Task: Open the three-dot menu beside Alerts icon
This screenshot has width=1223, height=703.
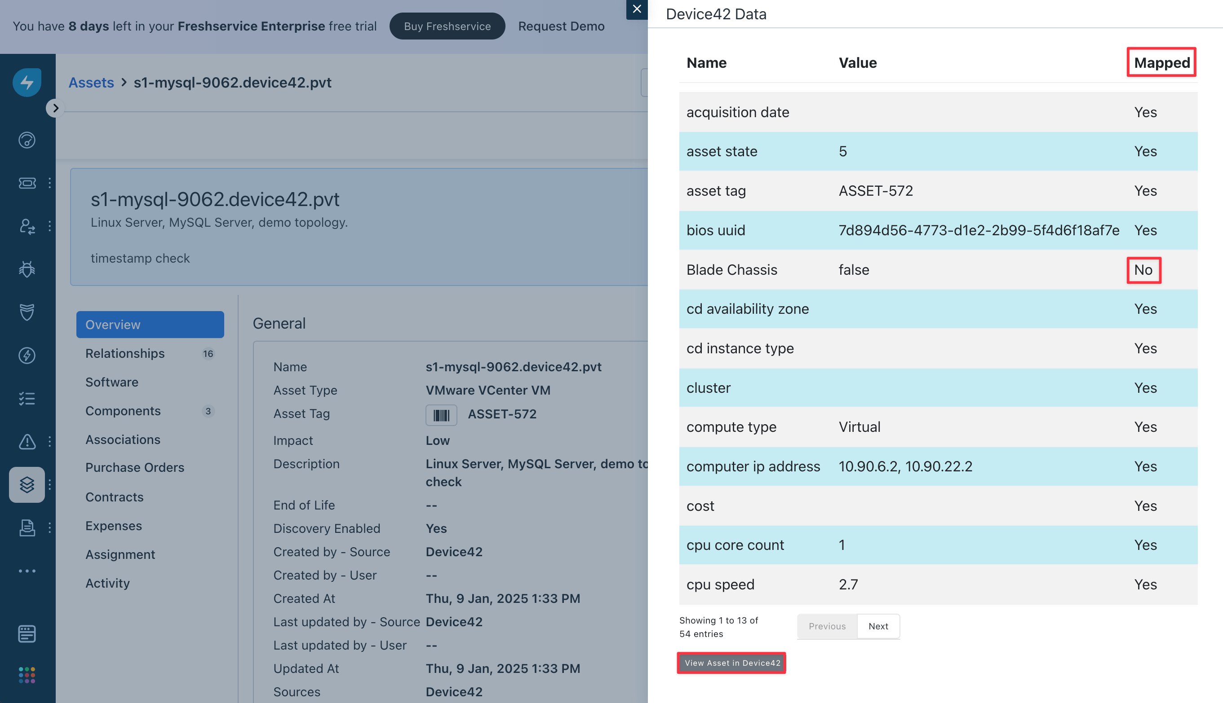Action: tap(50, 441)
